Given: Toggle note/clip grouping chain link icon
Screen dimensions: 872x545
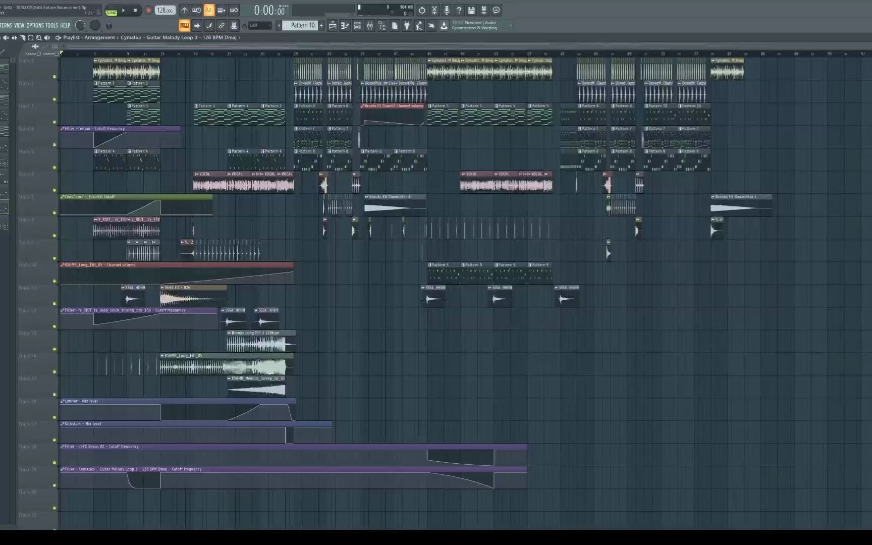Looking at the screenshot, I should click(222, 25).
